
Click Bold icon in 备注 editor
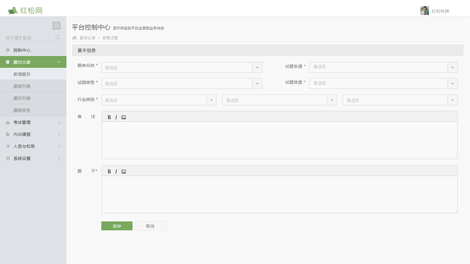tap(109, 117)
